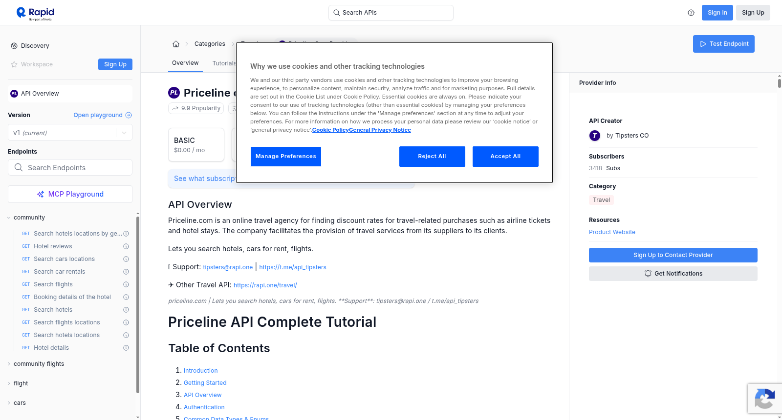Click Sign Up to Contact Provider
The image size is (782, 420).
point(673,255)
